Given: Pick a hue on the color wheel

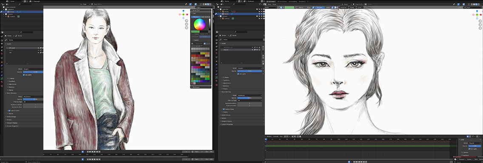Looking at the screenshot, I should pos(199,24).
